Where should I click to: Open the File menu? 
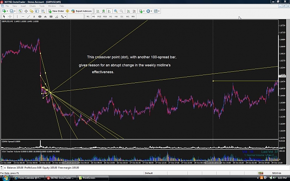tap(7, 6)
